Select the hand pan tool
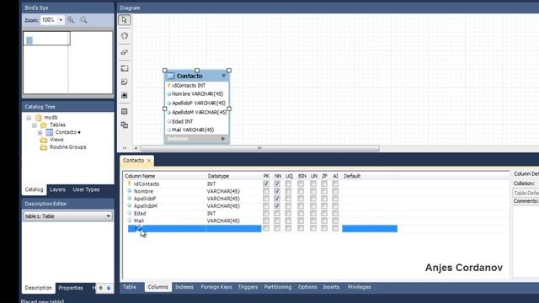The width and height of the screenshot is (539, 303). (125, 35)
